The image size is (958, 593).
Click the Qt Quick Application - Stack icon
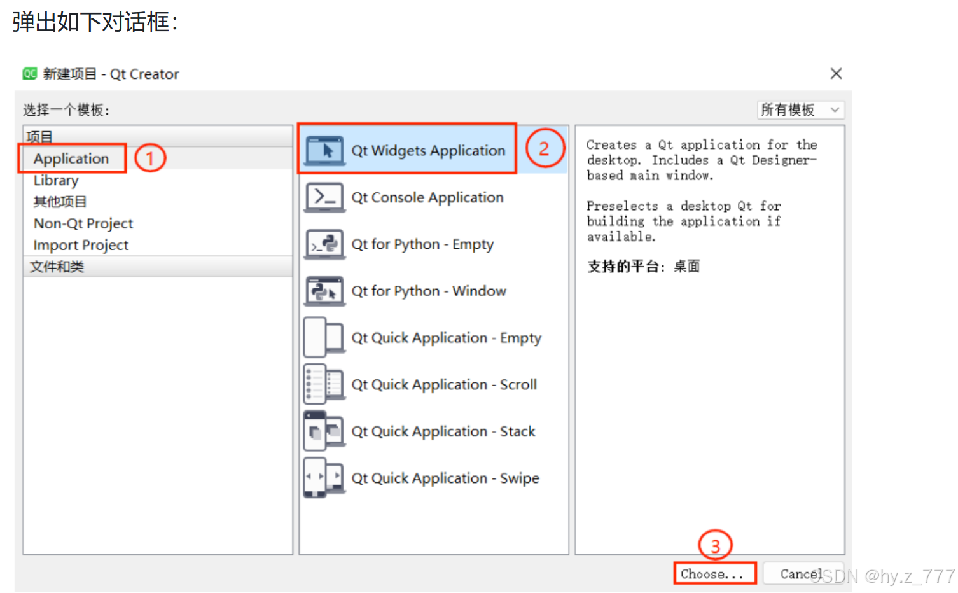pos(325,431)
